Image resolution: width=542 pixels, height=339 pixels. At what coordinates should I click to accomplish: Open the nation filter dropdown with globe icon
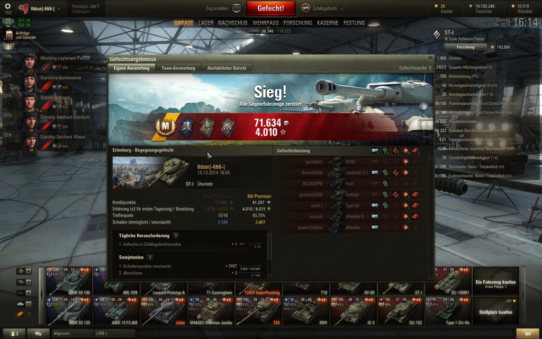point(24,271)
